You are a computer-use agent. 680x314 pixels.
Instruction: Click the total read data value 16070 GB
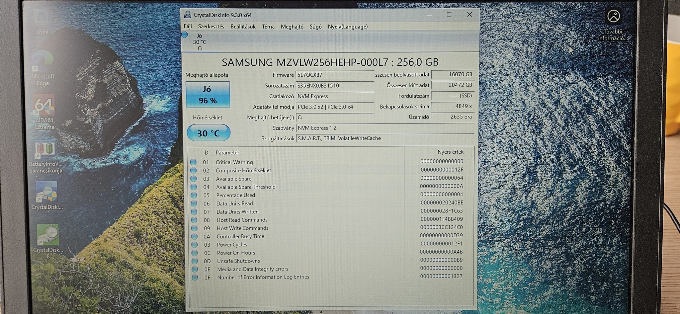pos(453,75)
